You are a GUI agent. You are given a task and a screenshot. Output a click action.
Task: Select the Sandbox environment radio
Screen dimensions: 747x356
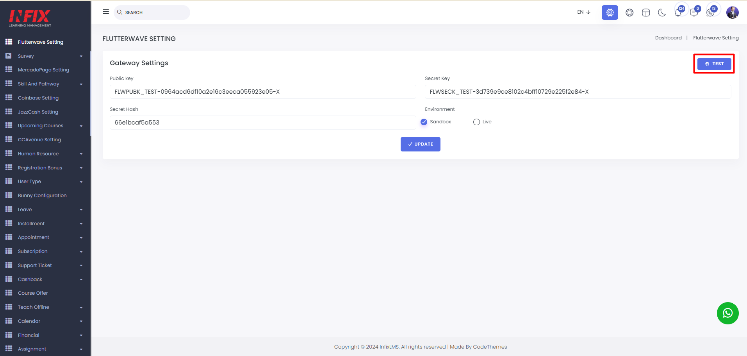click(424, 122)
